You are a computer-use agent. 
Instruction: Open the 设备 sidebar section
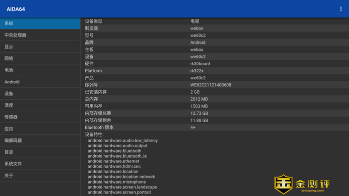(x=40, y=94)
